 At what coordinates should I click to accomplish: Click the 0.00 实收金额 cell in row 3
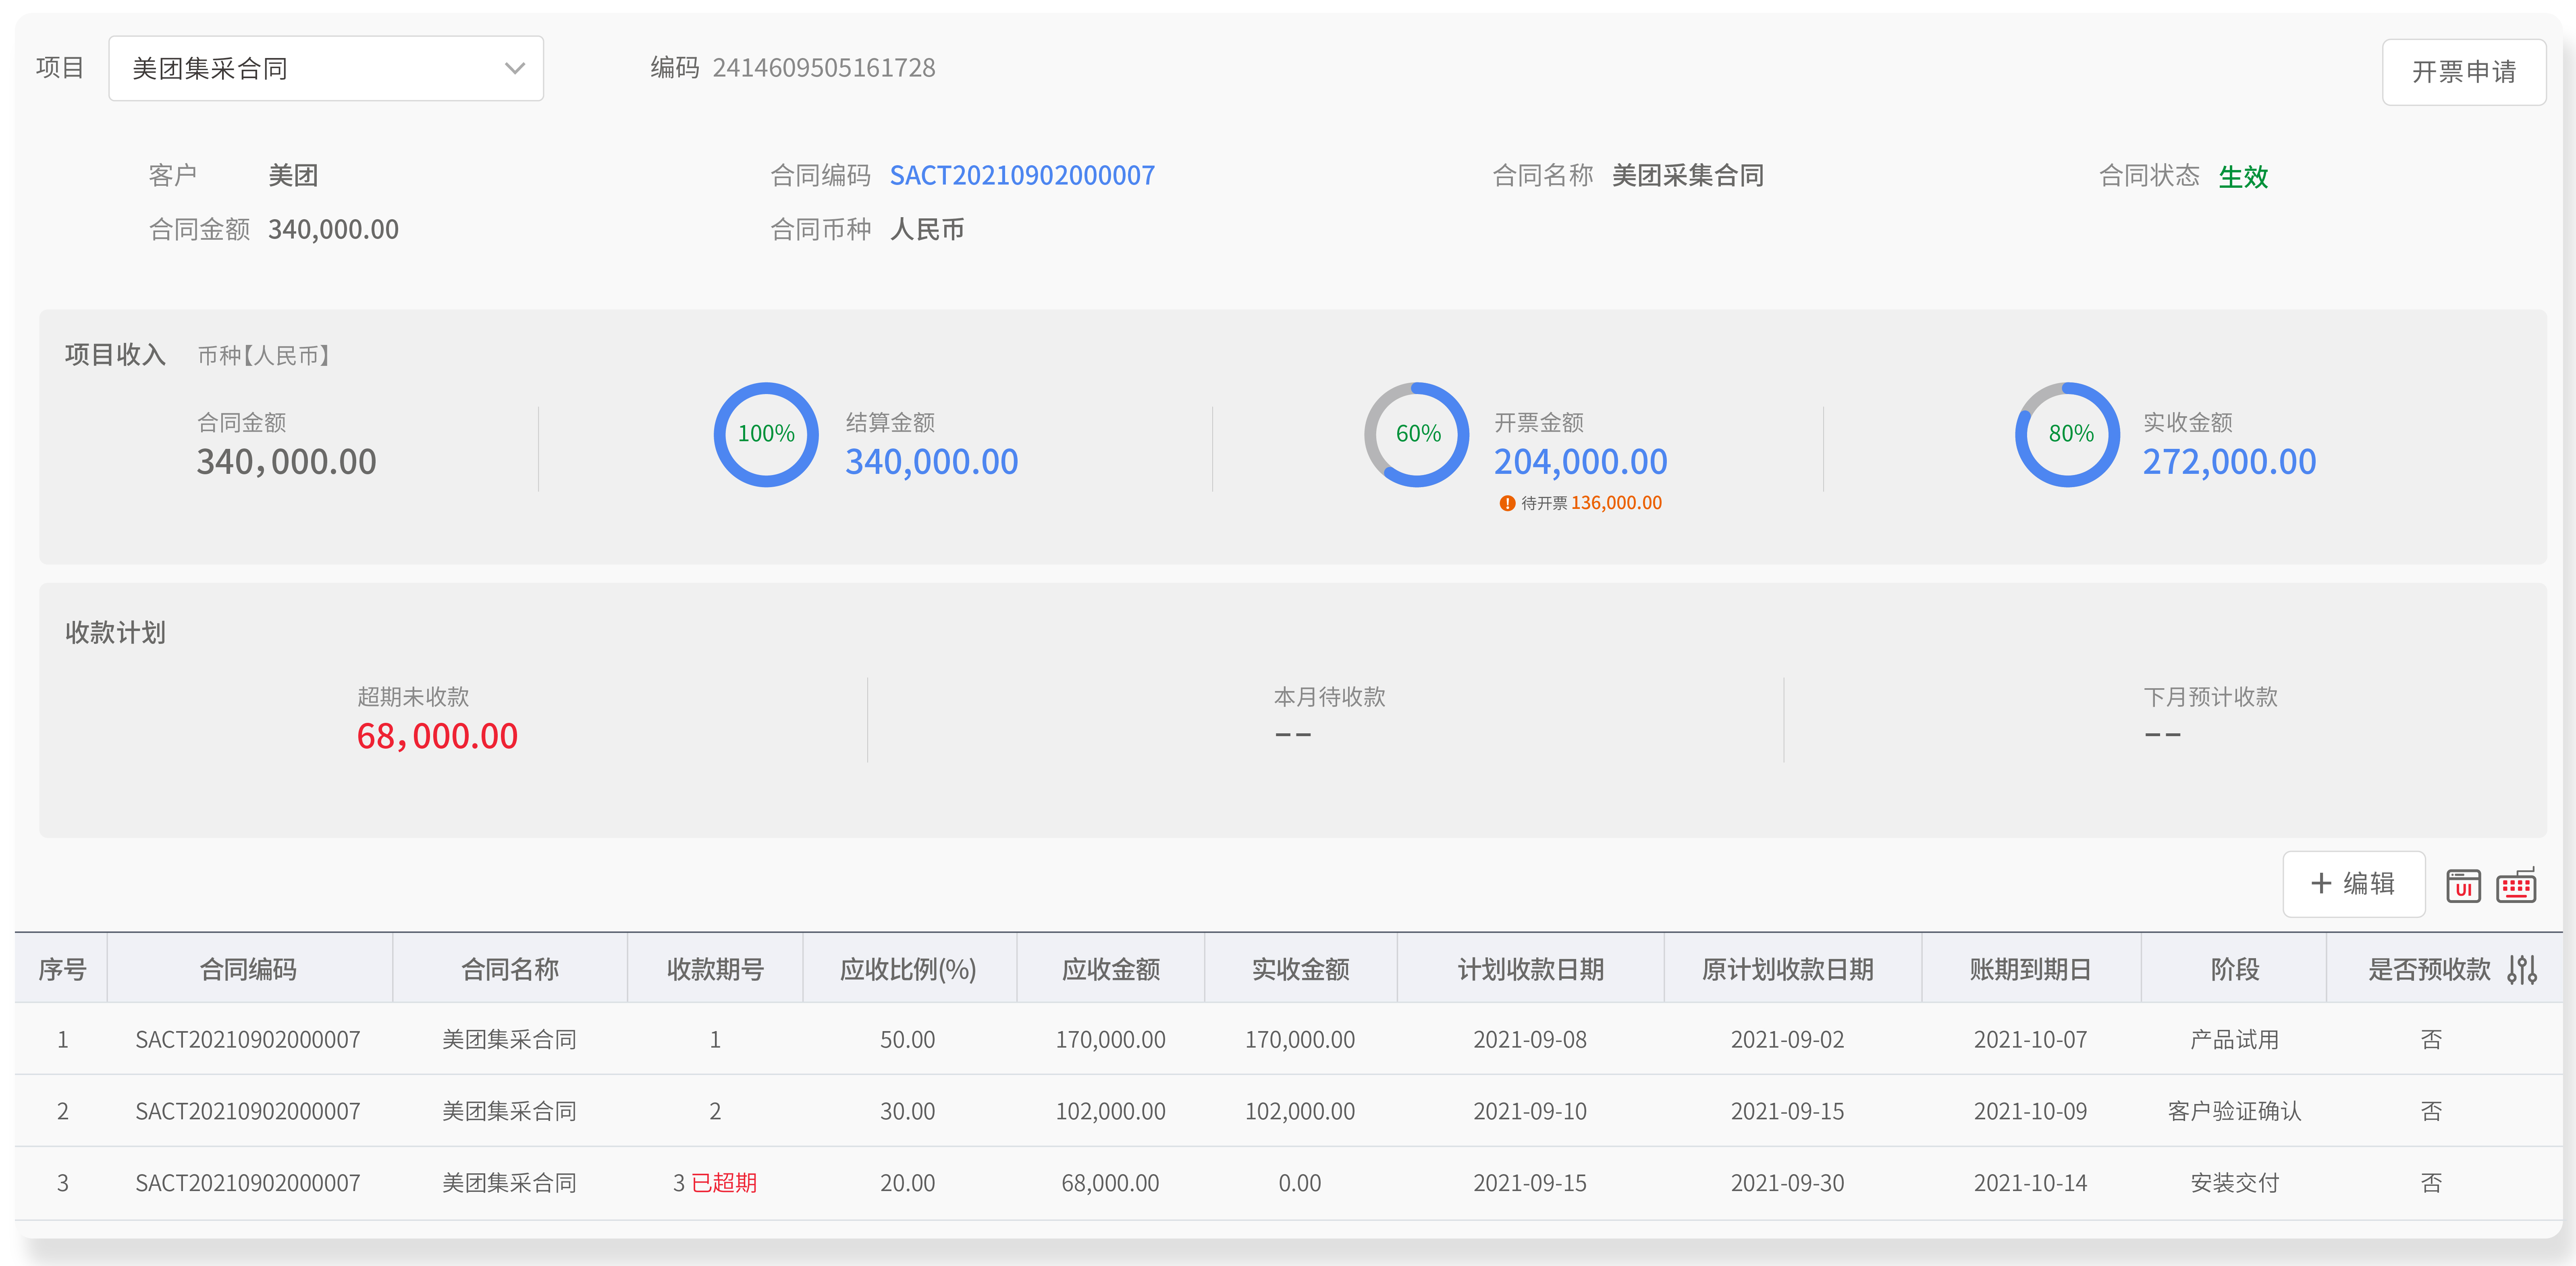1300,1184
